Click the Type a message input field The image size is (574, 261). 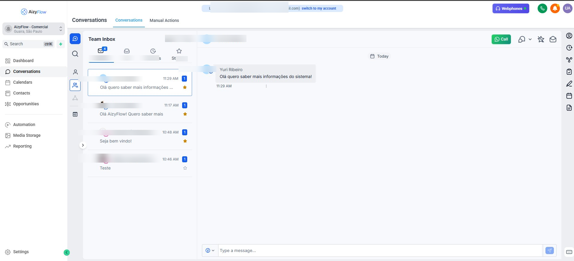point(380,250)
